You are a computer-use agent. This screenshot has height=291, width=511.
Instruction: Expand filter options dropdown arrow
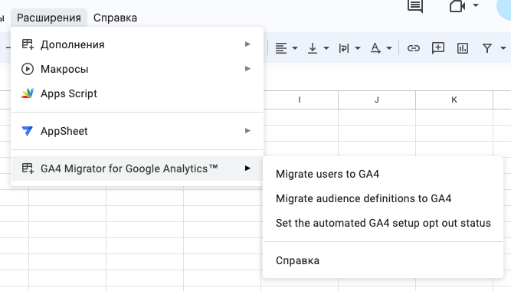(503, 48)
